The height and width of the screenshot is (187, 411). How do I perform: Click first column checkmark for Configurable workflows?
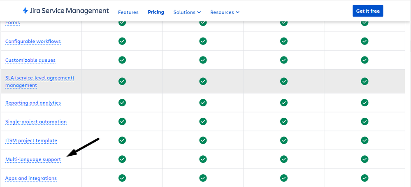click(122, 41)
